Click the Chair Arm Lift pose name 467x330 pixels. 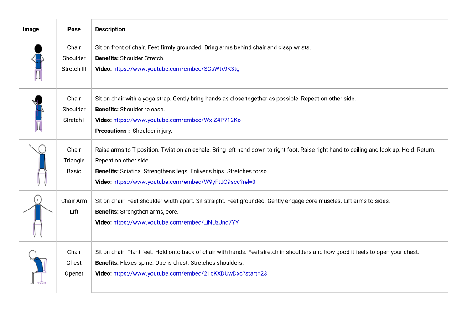coord(74,206)
